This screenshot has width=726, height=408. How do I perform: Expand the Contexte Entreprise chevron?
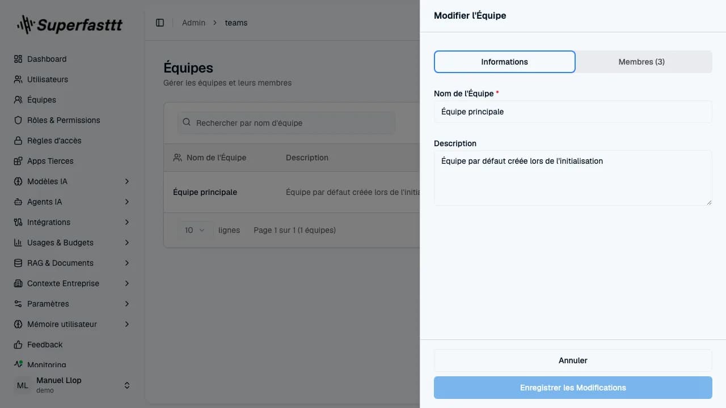[127, 283]
